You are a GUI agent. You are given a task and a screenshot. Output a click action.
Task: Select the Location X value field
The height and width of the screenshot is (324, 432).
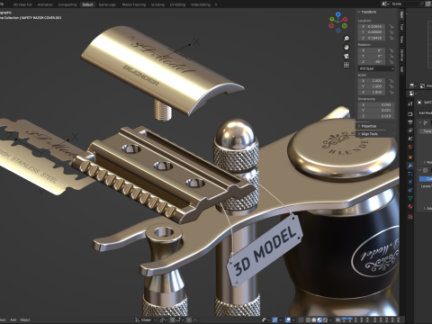(372, 26)
